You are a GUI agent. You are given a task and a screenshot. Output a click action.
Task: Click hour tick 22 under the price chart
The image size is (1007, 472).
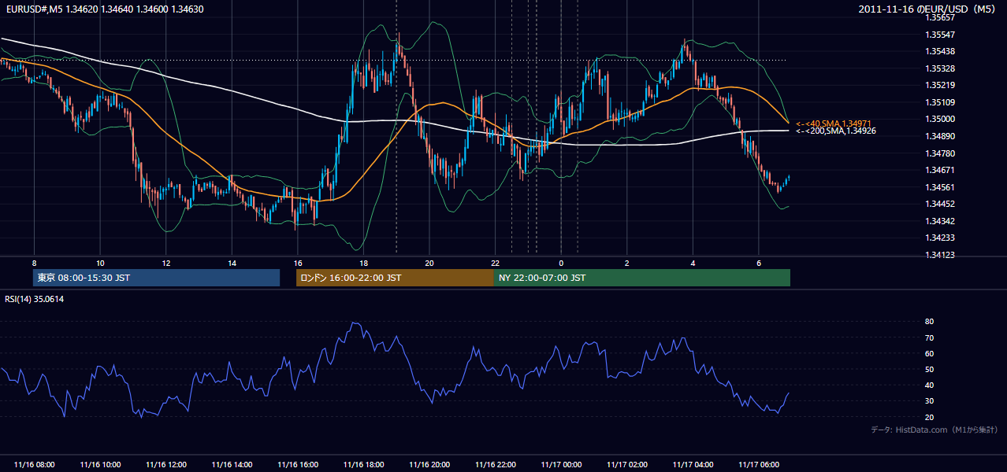pyautogui.click(x=496, y=263)
